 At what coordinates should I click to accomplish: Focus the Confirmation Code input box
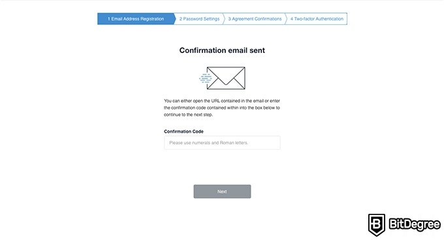(222, 143)
